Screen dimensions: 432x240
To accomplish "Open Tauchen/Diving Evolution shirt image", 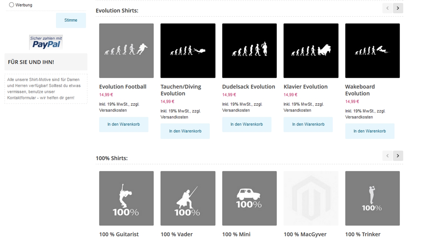I will 188,51.
